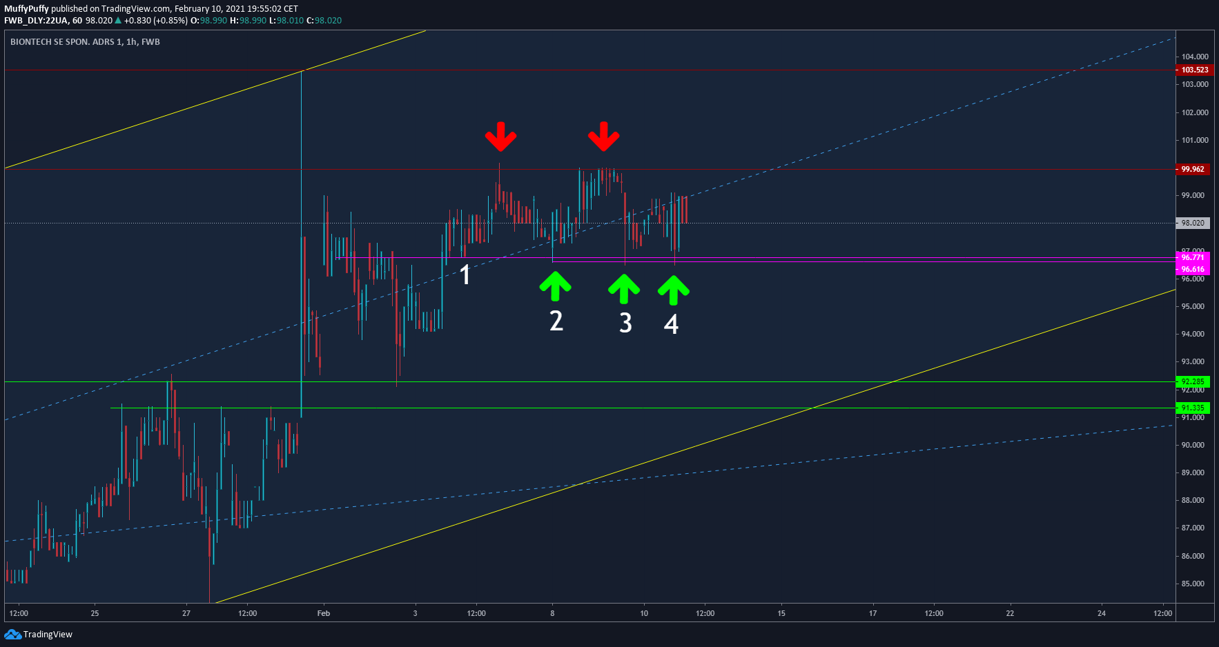Select the red 103.523 price label
This screenshot has height=647, width=1219.
(x=1194, y=70)
